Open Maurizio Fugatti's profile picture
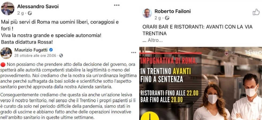 pyautogui.click(x=6, y=53)
